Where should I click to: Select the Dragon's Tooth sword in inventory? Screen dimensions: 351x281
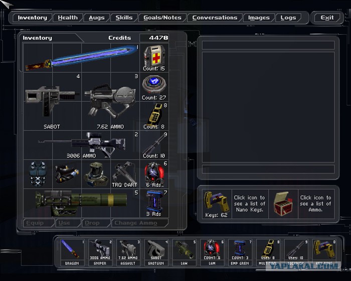[x=81, y=58]
